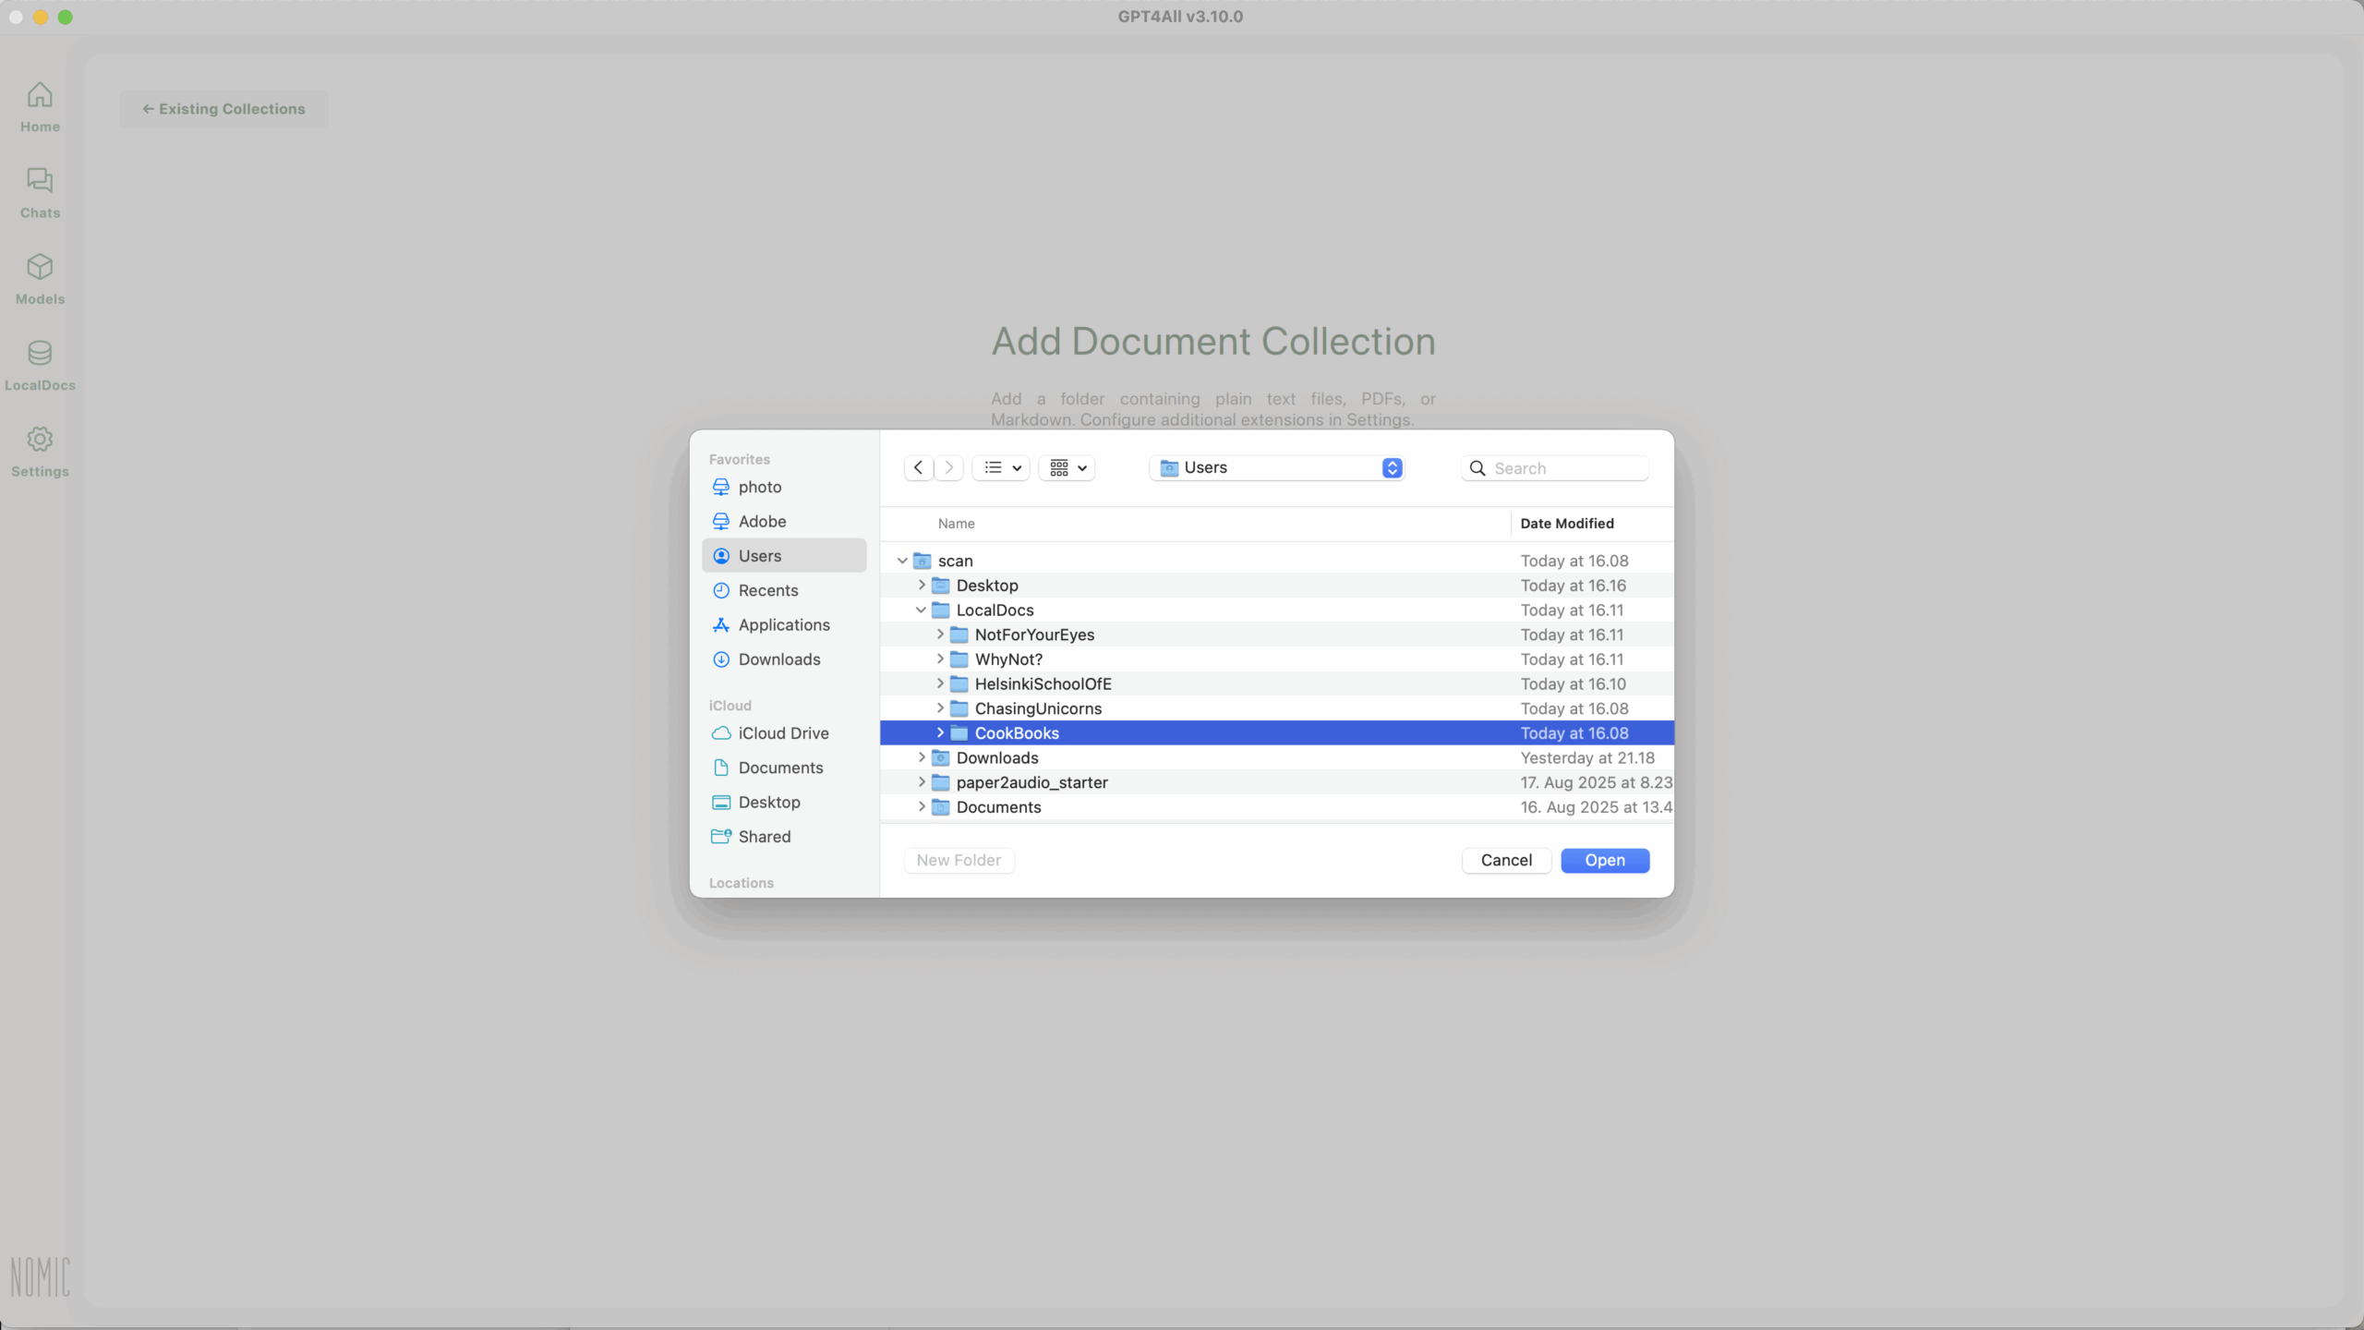Open the Home section in the GPT4All sidebar
The image size is (2364, 1330).
[x=40, y=108]
